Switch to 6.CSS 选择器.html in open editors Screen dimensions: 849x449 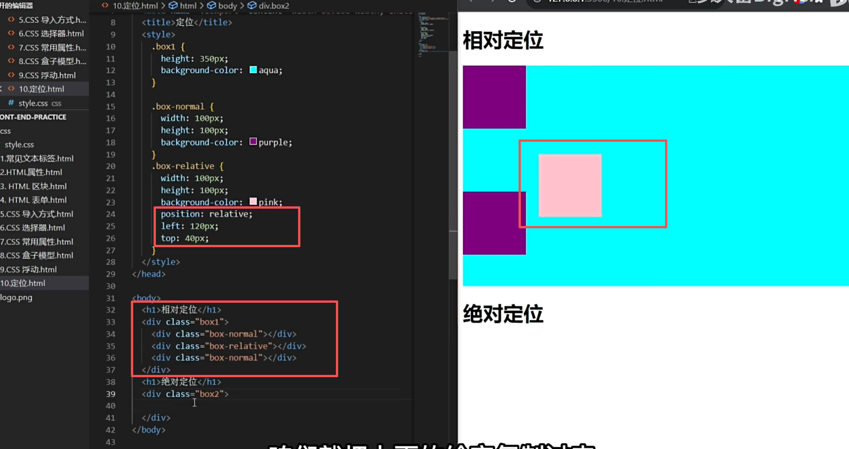tap(51, 34)
